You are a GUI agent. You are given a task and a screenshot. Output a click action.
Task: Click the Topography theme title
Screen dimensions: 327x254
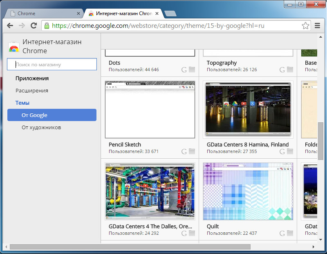click(222, 63)
